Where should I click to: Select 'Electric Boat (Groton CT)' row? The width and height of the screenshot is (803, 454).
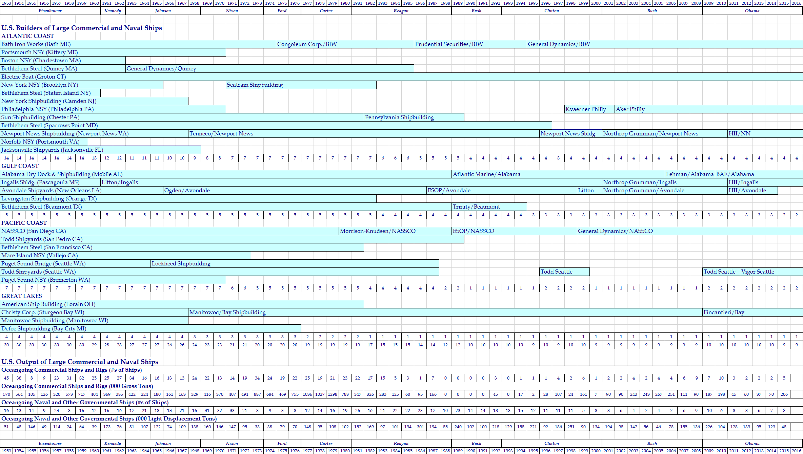[401, 77]
